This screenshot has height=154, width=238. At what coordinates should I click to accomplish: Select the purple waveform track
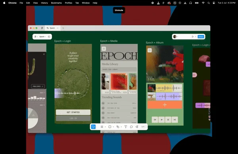(x=169, y=96)
